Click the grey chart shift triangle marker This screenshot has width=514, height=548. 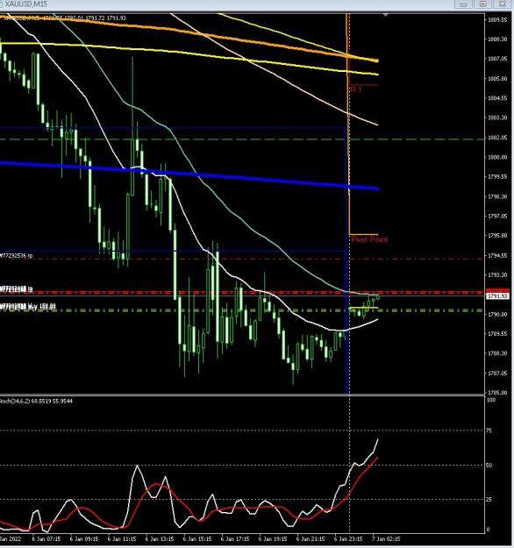pos(386,15)
